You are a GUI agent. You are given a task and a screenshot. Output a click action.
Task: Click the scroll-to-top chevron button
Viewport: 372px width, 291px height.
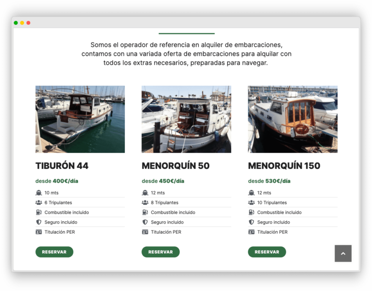point(343,254)
